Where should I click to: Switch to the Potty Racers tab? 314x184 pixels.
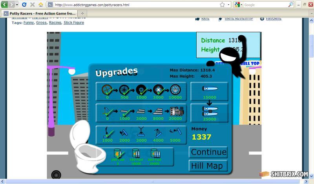click(x=40, y=13)
